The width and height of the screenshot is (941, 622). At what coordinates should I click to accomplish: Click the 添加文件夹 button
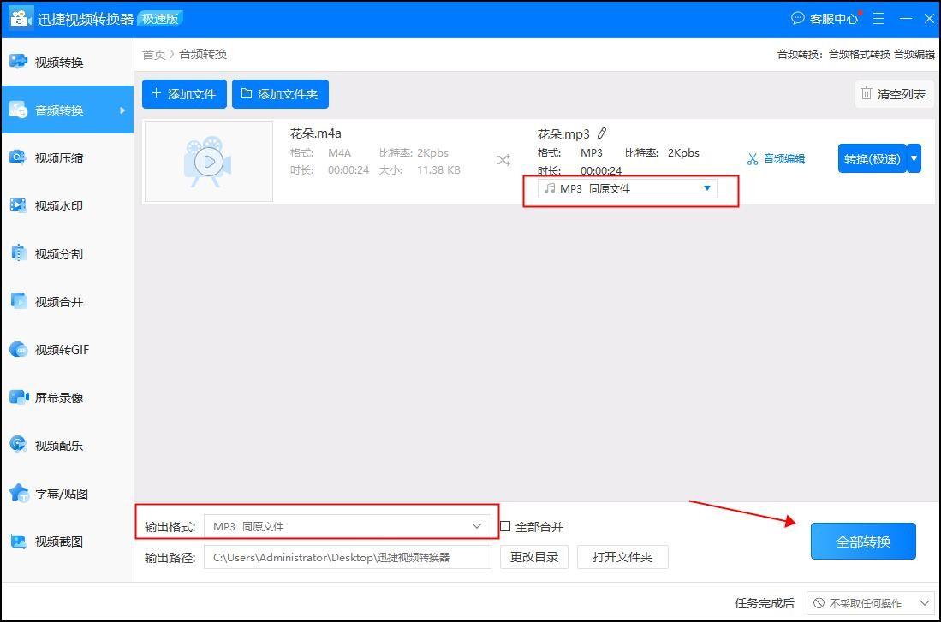point(280,94)
